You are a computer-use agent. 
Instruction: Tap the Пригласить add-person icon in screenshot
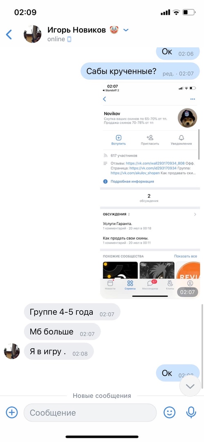pyautogui.click(x=150, y=138)
